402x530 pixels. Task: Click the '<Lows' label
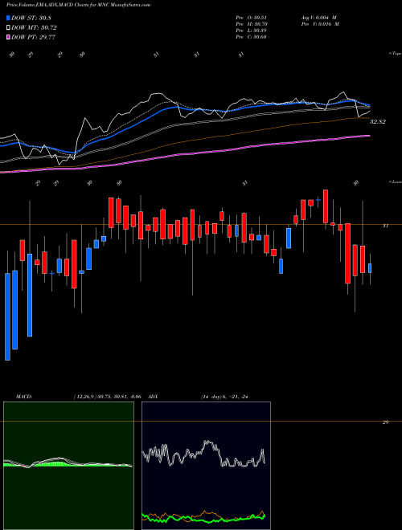(x=396, y=182)
